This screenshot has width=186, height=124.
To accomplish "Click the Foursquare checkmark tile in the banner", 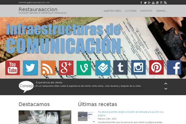I will 103,68.
